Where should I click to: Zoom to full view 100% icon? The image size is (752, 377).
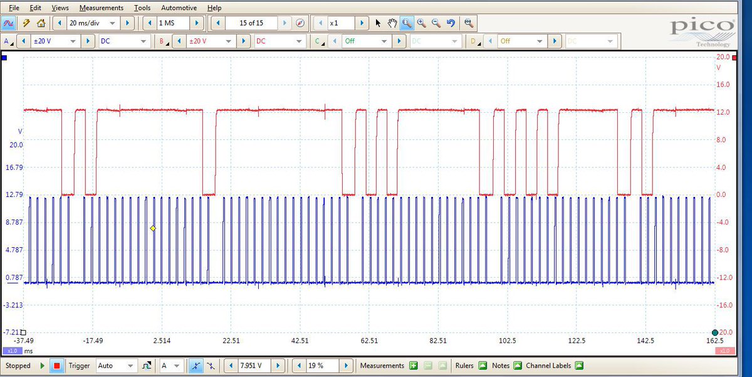click(468, 23)
